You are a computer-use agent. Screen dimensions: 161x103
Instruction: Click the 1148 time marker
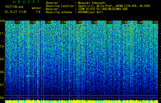pos(125,22)
